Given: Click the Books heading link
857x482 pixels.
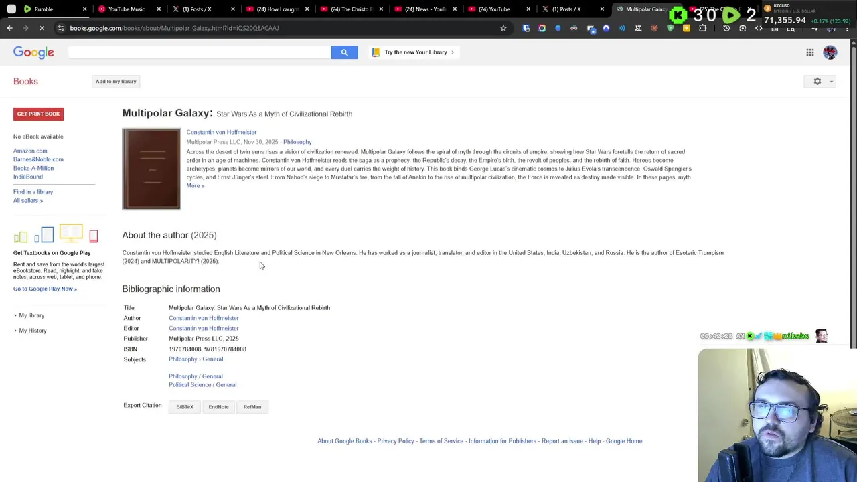Looking at the screenshot, I should tap(25, 81).
